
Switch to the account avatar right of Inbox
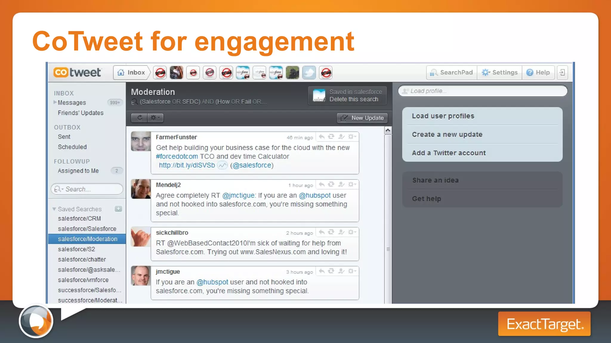(160, 73)
